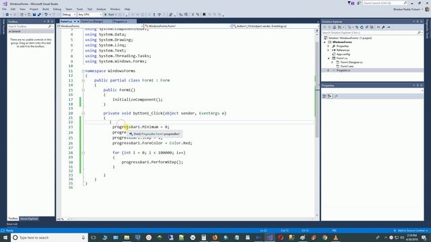431x242 pixels.
Task: Click the View Code icon in Solution Explorer
Action: 378,27
